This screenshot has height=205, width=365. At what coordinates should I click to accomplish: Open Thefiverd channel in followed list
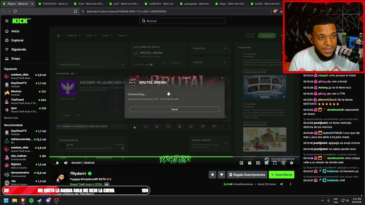(x=25, y=101)
